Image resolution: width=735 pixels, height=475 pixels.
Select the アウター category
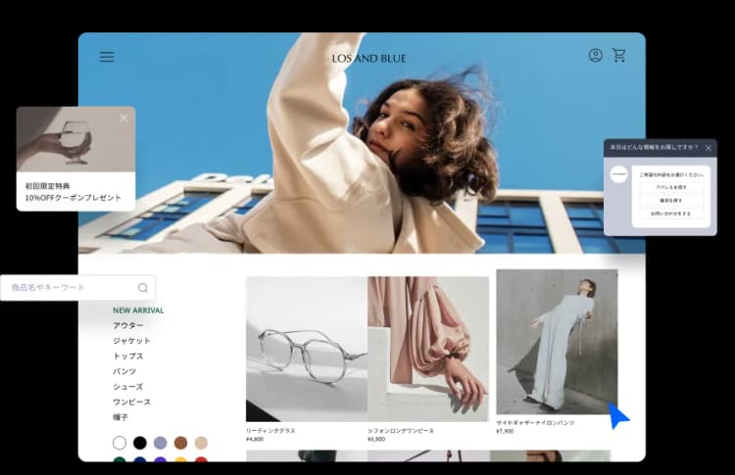pyautogui.click(x=128, y=325)
